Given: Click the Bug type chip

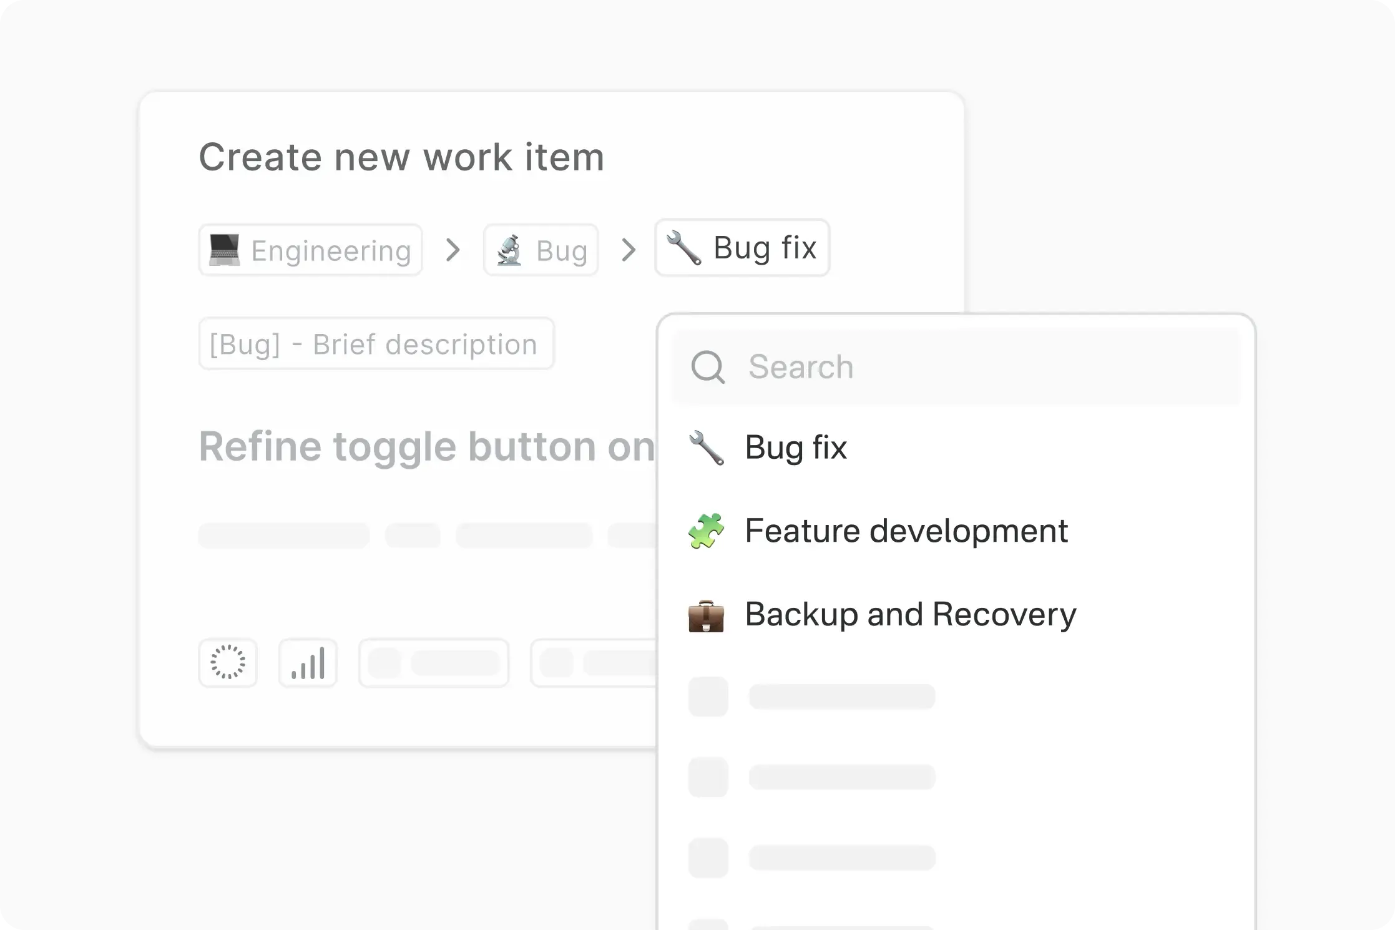Looking at the screenshot, I should (x=541, y=249).
